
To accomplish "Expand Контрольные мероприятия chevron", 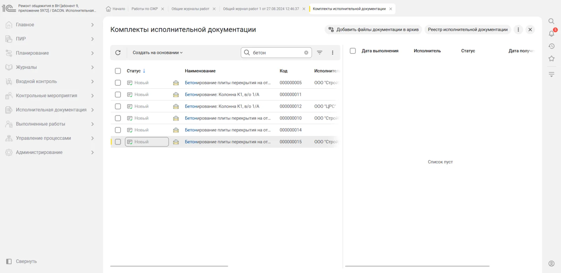I will [x=93, y=96].
